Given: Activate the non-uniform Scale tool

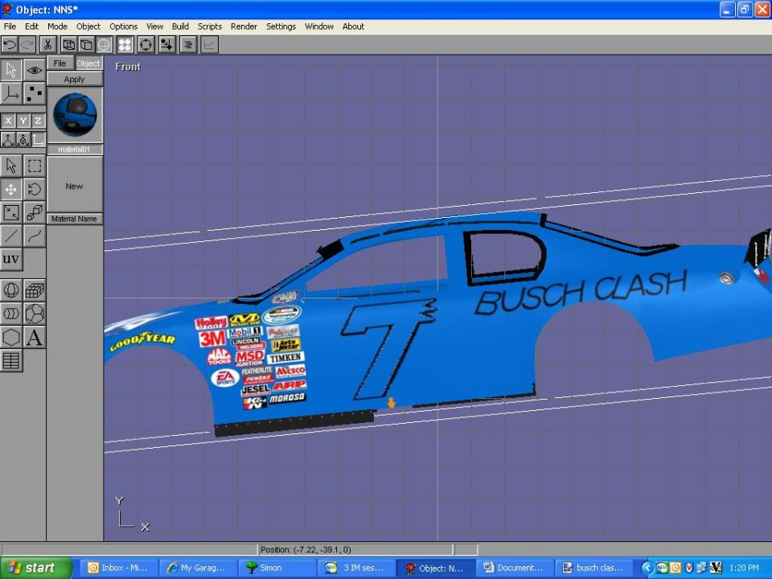Looking at the screenshot, I should [10, 212].
